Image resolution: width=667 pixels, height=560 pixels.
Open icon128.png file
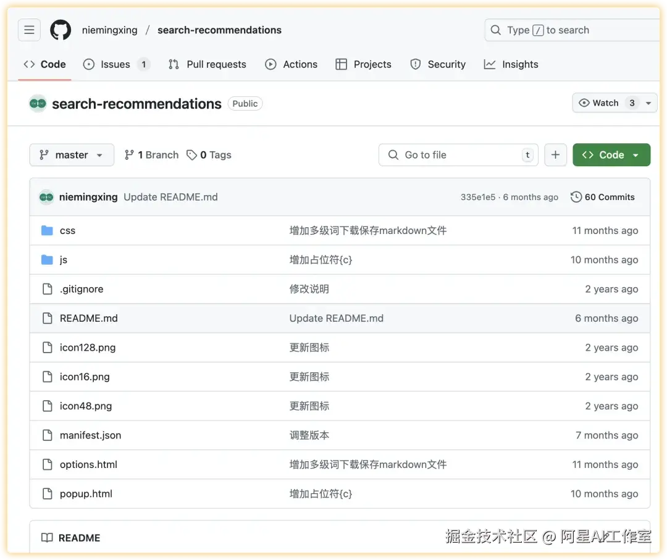[x=88, y=348]
